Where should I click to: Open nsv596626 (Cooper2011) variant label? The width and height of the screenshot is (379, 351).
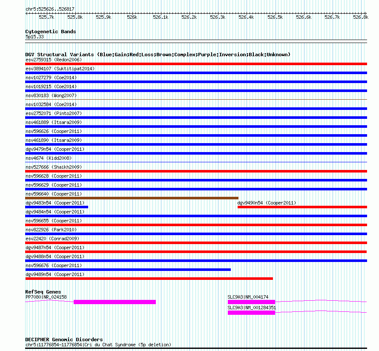point(54,131)
